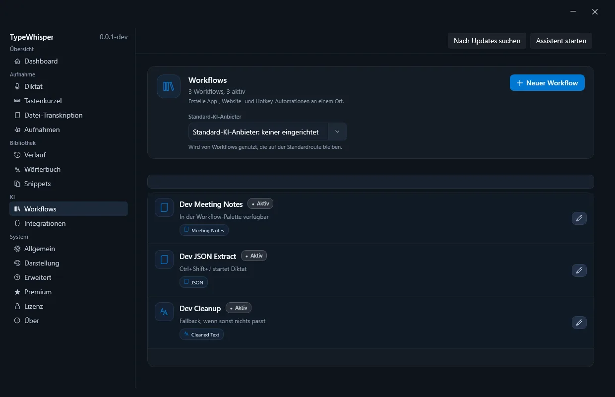Image resolution: width=615 pixels, height=397 pixels.
Task: Click the Dev Meeting Notes workflow icon
Action: pos(164,207)
